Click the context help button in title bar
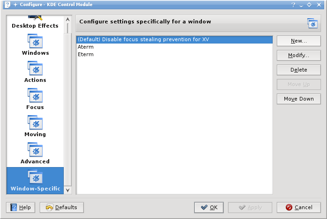This screenshot has width=327, height=219. (293, 5)
